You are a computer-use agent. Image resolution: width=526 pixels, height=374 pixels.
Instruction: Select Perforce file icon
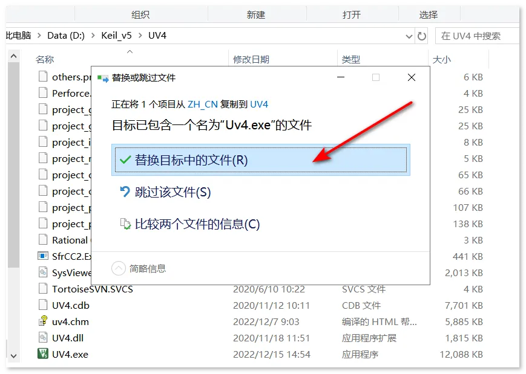click(43, 93)
